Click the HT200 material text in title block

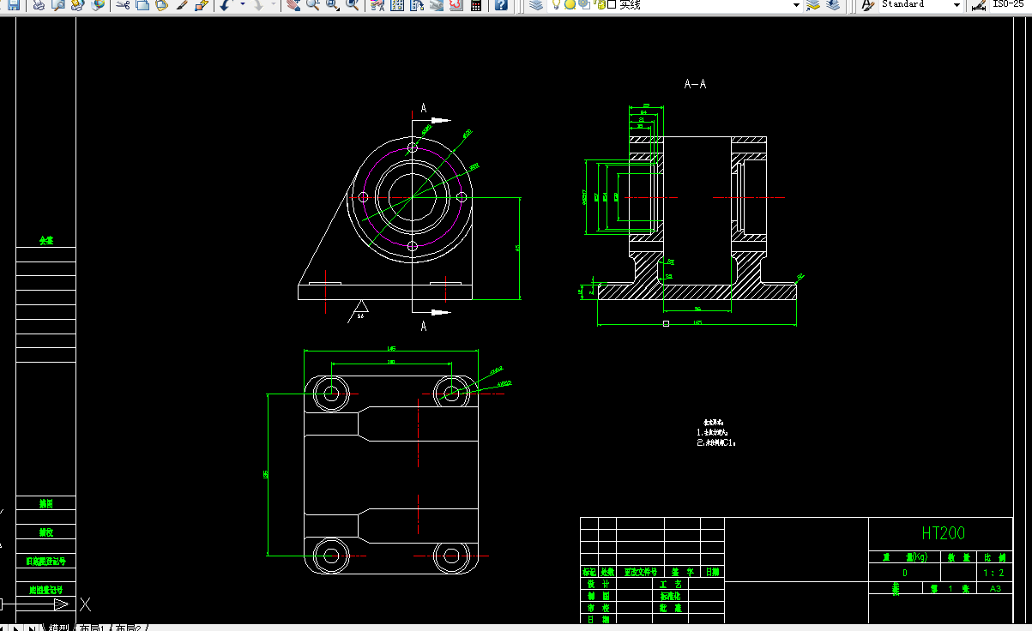click(x=944, y=533)
